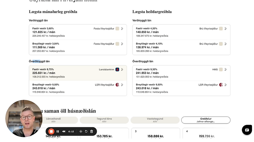Click '111.569 kr. / mán' payment

coord(44,47)
